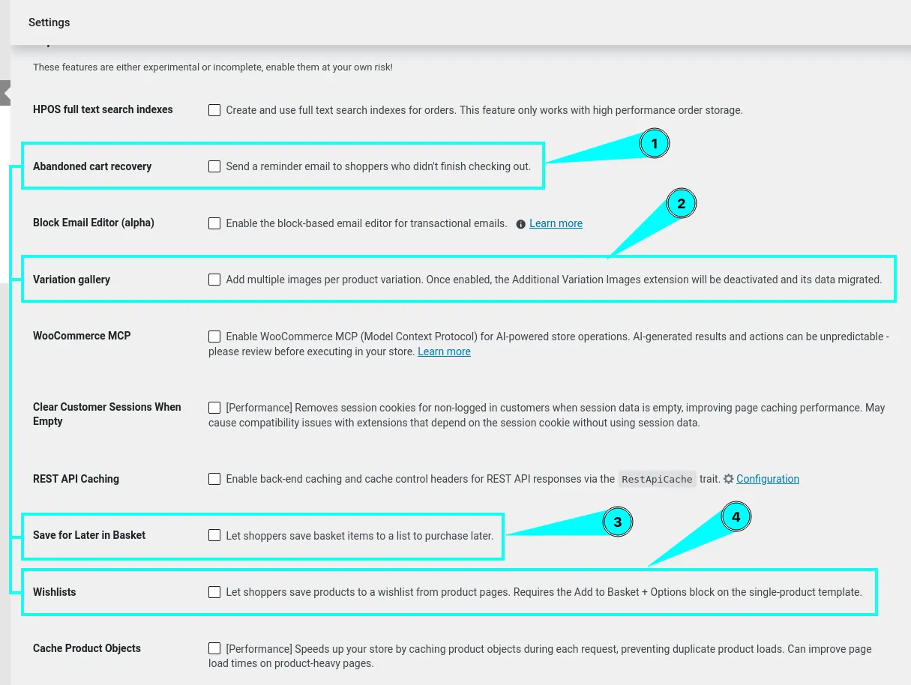Click the numbered callout marker 4
This screenshot has width=911, height=685.
(736, 517)
